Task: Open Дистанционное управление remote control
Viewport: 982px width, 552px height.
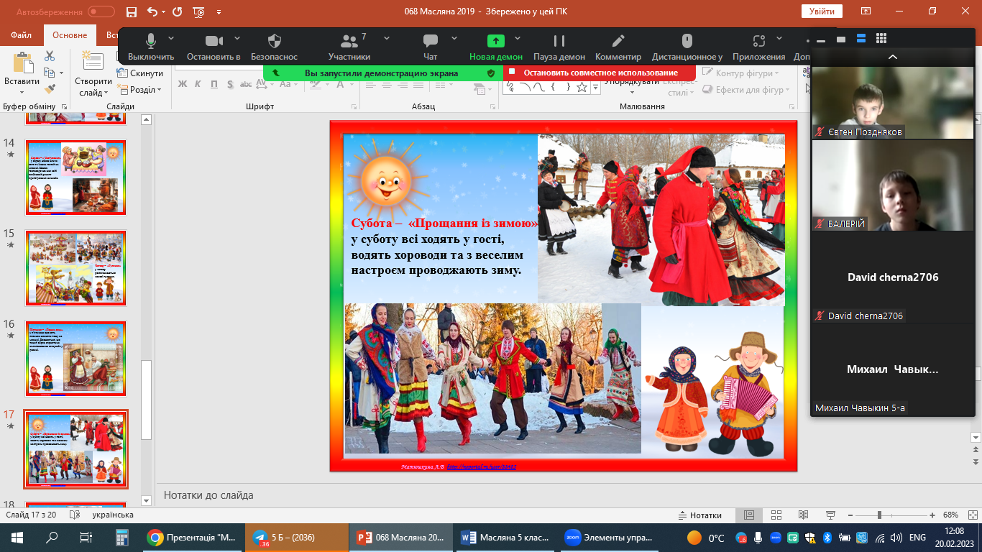Action: [x=687, y=46]
